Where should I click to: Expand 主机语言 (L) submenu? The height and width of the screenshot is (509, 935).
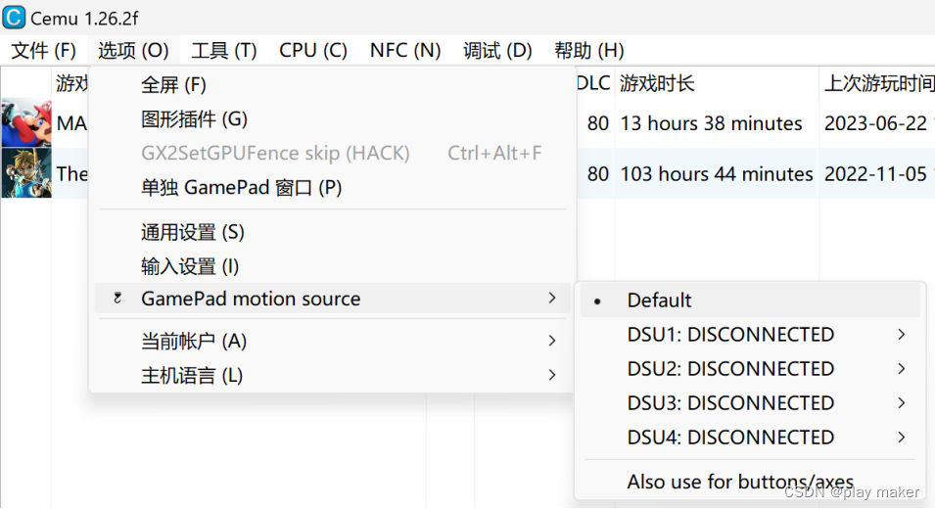(332, 376)
